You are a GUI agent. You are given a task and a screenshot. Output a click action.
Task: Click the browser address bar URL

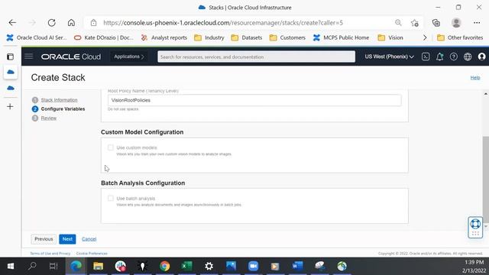[x=223, y=23]
